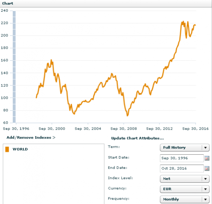Image resolution: width=212 pixels, height=204 pixels.
Task: Click the Frequency label
Action: coord(118,199)
